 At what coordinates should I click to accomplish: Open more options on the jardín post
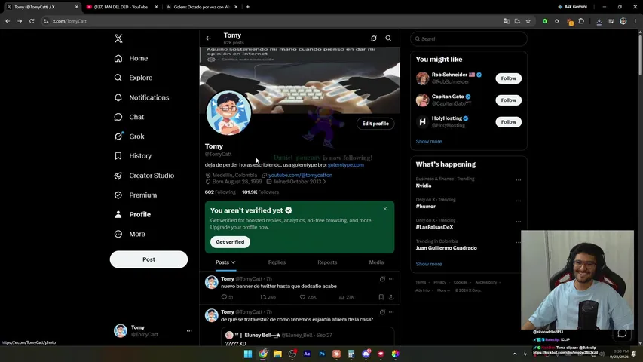[x=391, y=312]
